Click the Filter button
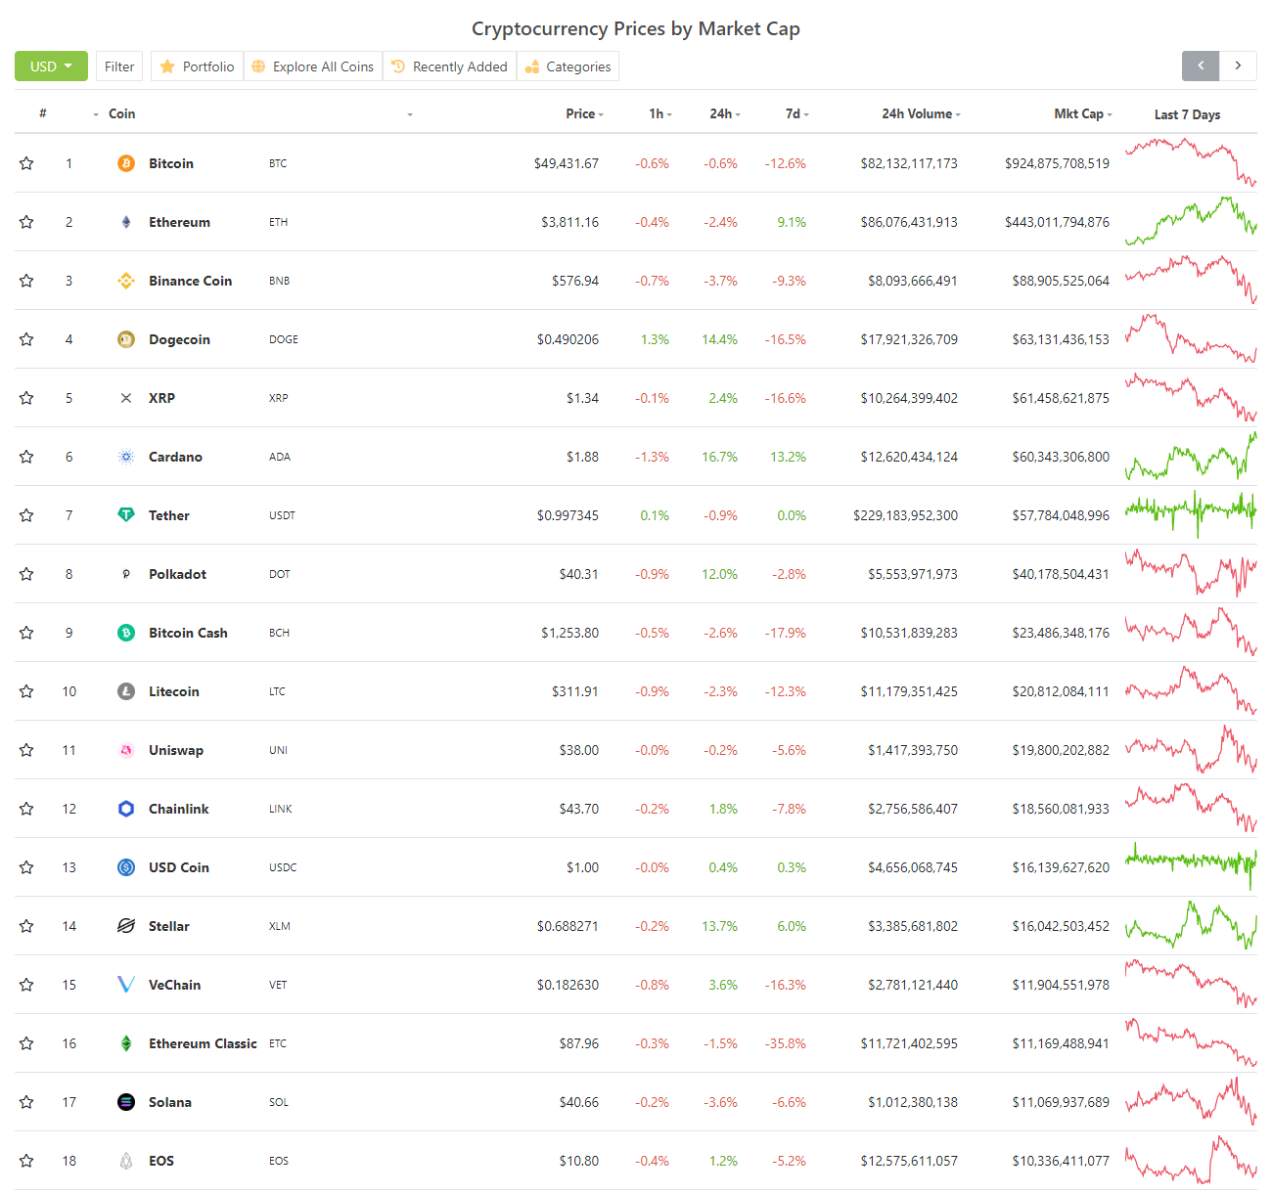The image size is (1272, 1193). click(118, 66)
